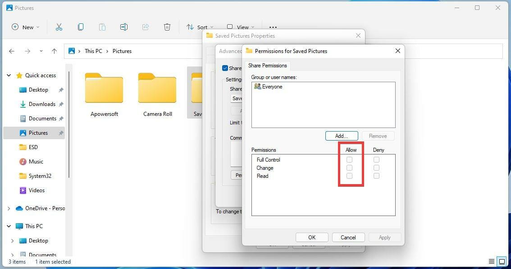This screenshot has width=511, height=269.
Task: Click the pin icon next to Desktop
Action: (61, 90)
